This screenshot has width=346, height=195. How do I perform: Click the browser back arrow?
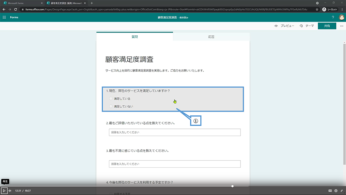[x=4, y=9]
